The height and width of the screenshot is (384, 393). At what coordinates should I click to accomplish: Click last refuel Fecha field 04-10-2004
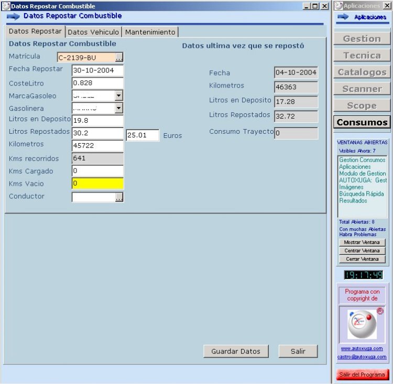click(296, 72)
